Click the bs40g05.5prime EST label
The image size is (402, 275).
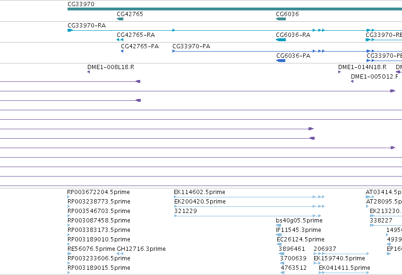pyautogui.click(x=299, y=221)
